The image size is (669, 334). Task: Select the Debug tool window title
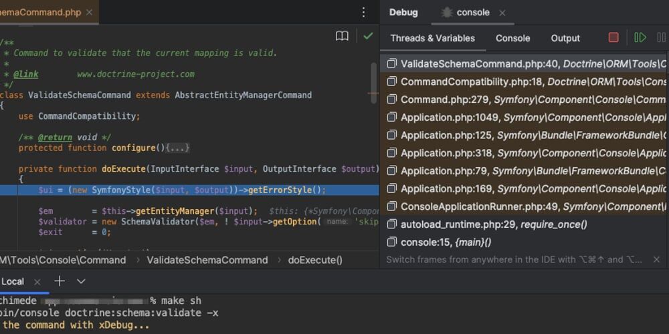pos(403,12)
